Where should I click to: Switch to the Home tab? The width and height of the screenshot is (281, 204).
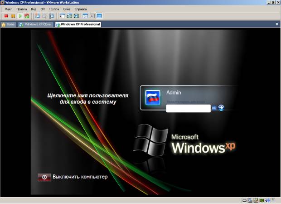pos(9,25)
